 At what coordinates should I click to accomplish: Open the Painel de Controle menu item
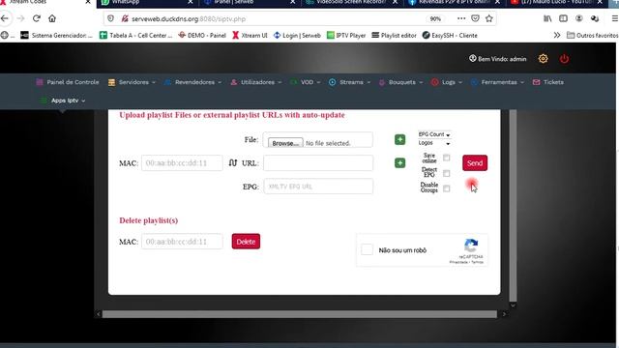68,82
